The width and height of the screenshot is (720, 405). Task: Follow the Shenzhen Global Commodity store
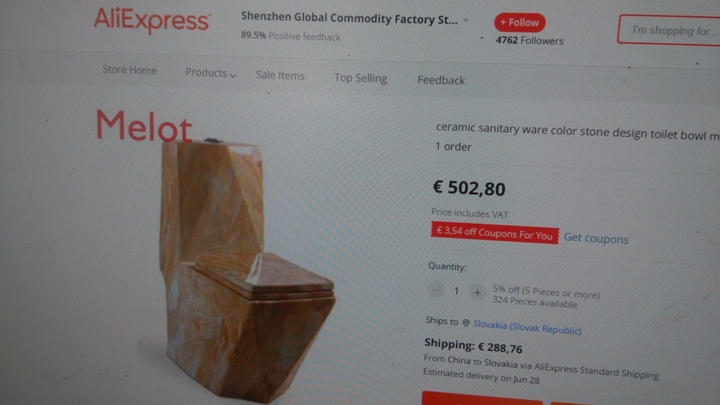click(x=520, y=22)
